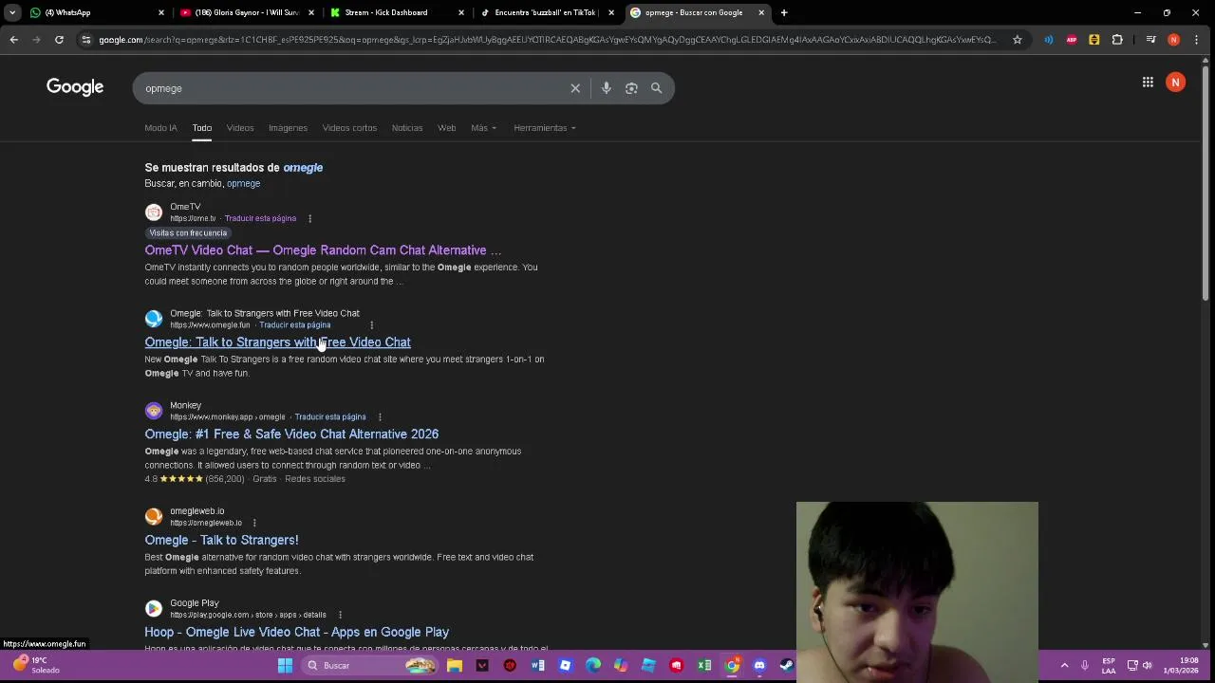Open the Chrome extensions puzzle menu
The width and height of the screenshot is (1215, 683).
pyautogui.click(x=1117, y=40)
